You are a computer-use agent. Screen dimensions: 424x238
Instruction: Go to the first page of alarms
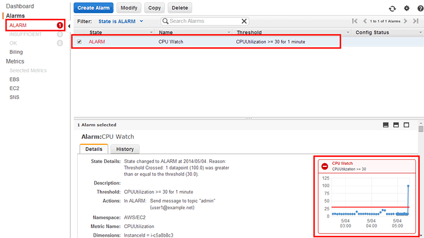pos(355,21)
